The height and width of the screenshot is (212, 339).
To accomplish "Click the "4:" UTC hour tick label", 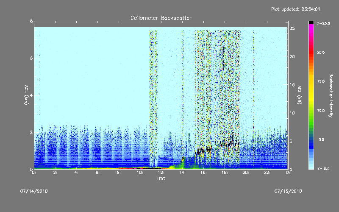I will (77, 173).
